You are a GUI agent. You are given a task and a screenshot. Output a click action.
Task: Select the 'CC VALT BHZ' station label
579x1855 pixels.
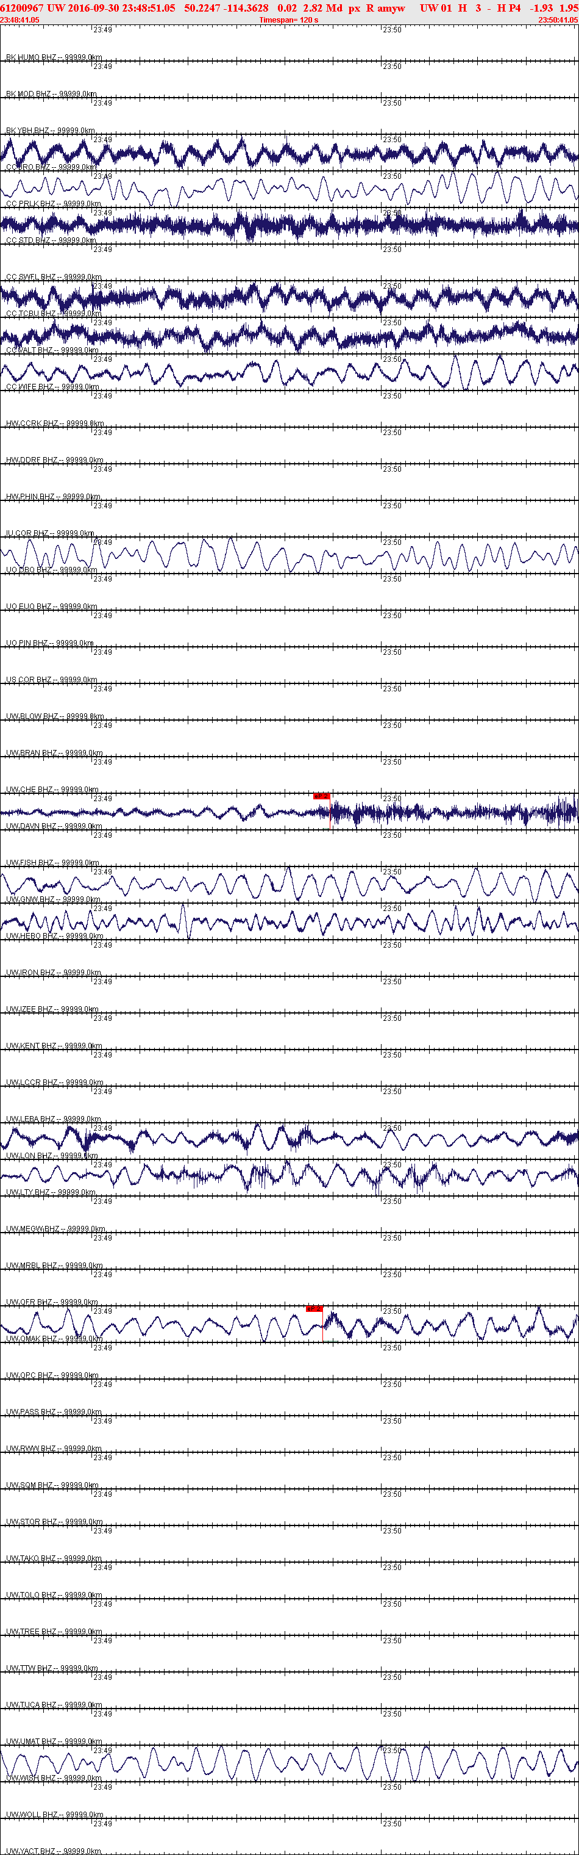pyautogui.click(x=52, y=350)
